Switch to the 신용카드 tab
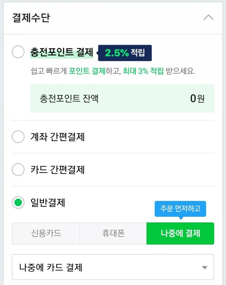Screen dimensions: 226x285 pyautogui.click(x=46, y=233)
